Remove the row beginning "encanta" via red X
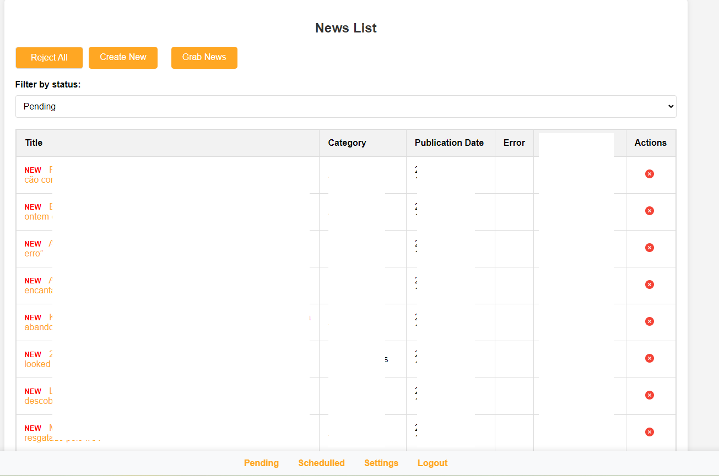This screenshot has height=476, width=719. (650, 284)
